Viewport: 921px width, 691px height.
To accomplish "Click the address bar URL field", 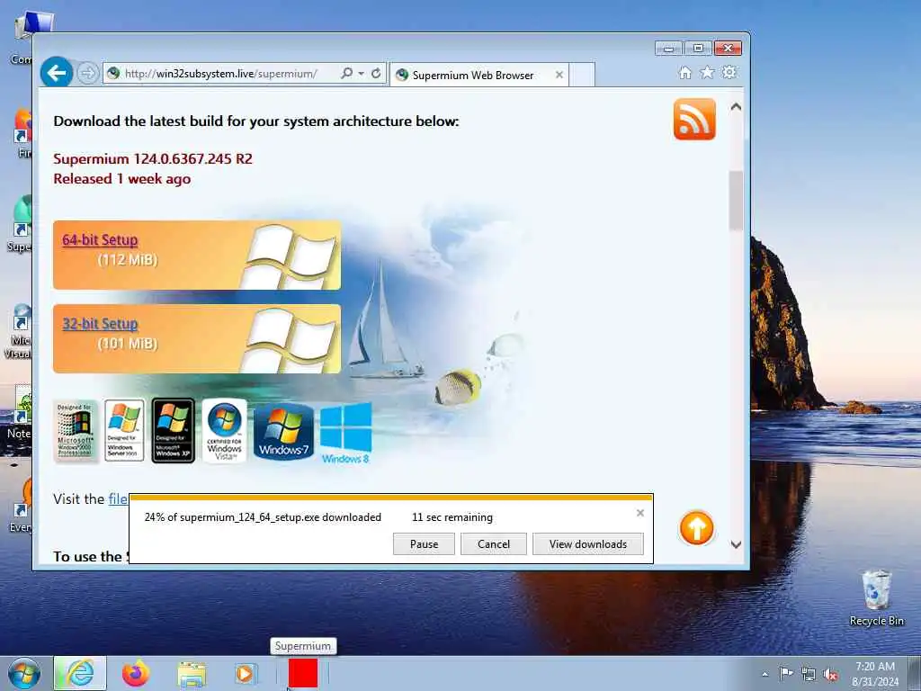I will pyautogui.click(x=223, y=74).
